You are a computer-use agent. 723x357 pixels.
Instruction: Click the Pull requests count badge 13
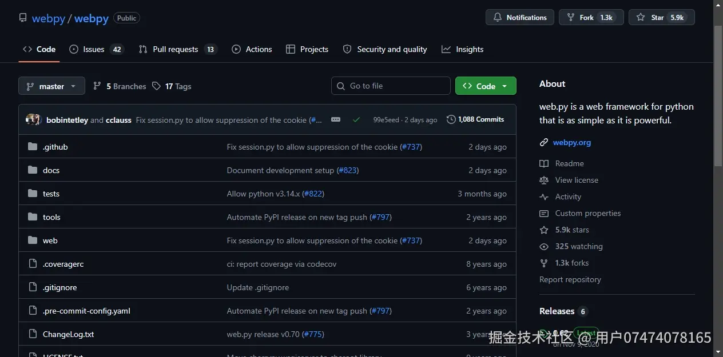coord(210,49)
